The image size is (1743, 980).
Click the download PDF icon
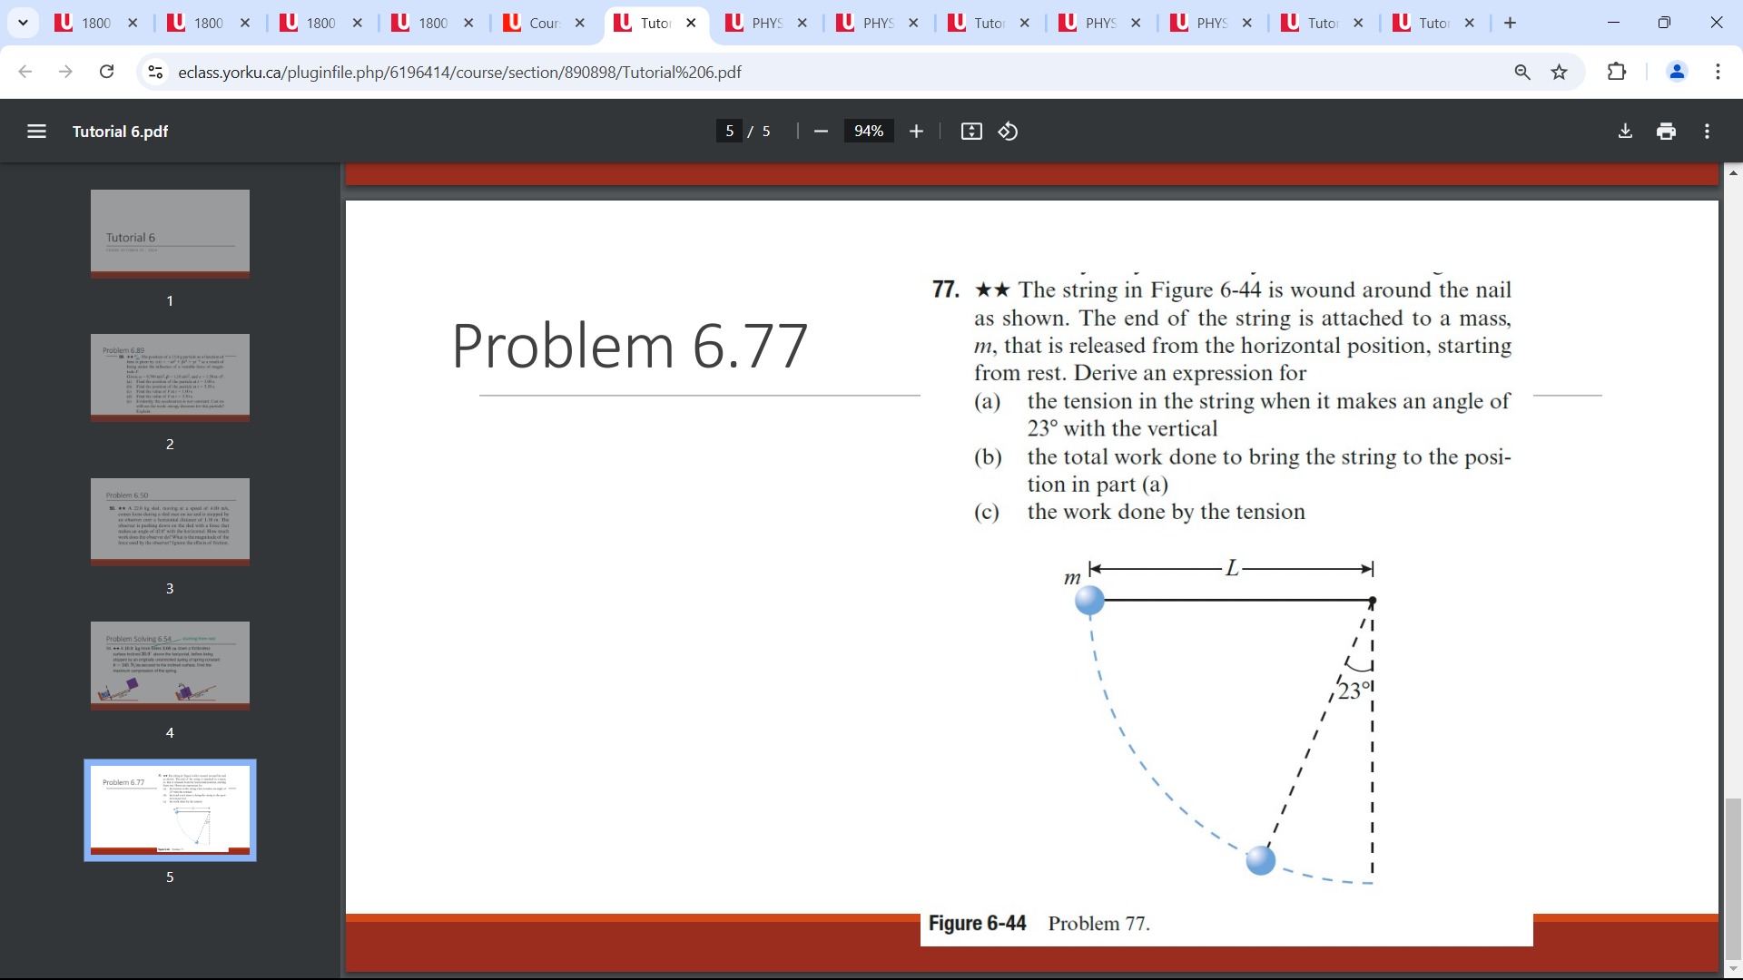(x=1626, y=131)
